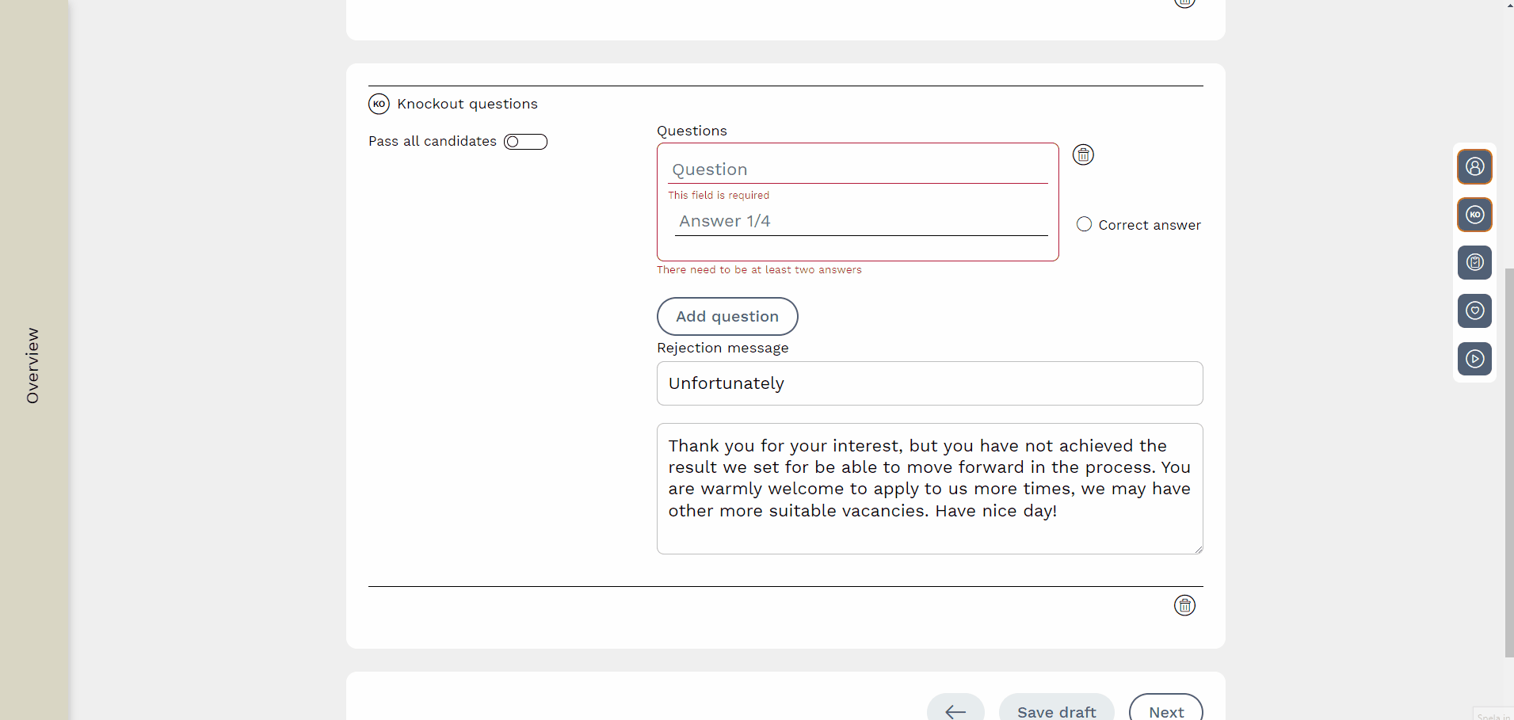Click the Next button
The image size is (1514, 720).
coord(1165,710)
